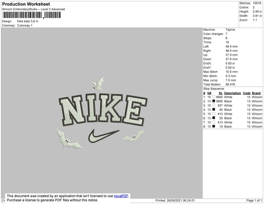Viewport: 264px width, 204px height.
Task: Click the white swatch in stop sequence row 1
Action: pyautogui.click(x=214, y=97)
